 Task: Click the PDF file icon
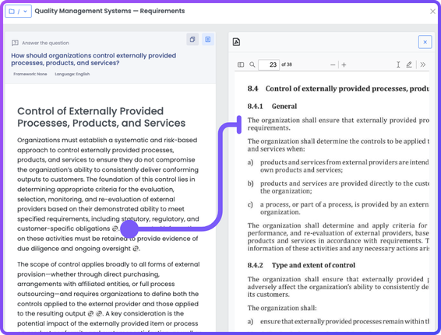(x=237, y=42)
